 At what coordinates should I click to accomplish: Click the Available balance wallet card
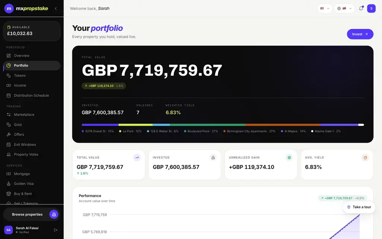(32, 31)
